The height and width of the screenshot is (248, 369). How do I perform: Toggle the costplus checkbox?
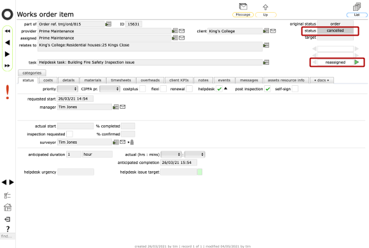tap(143, 89)
